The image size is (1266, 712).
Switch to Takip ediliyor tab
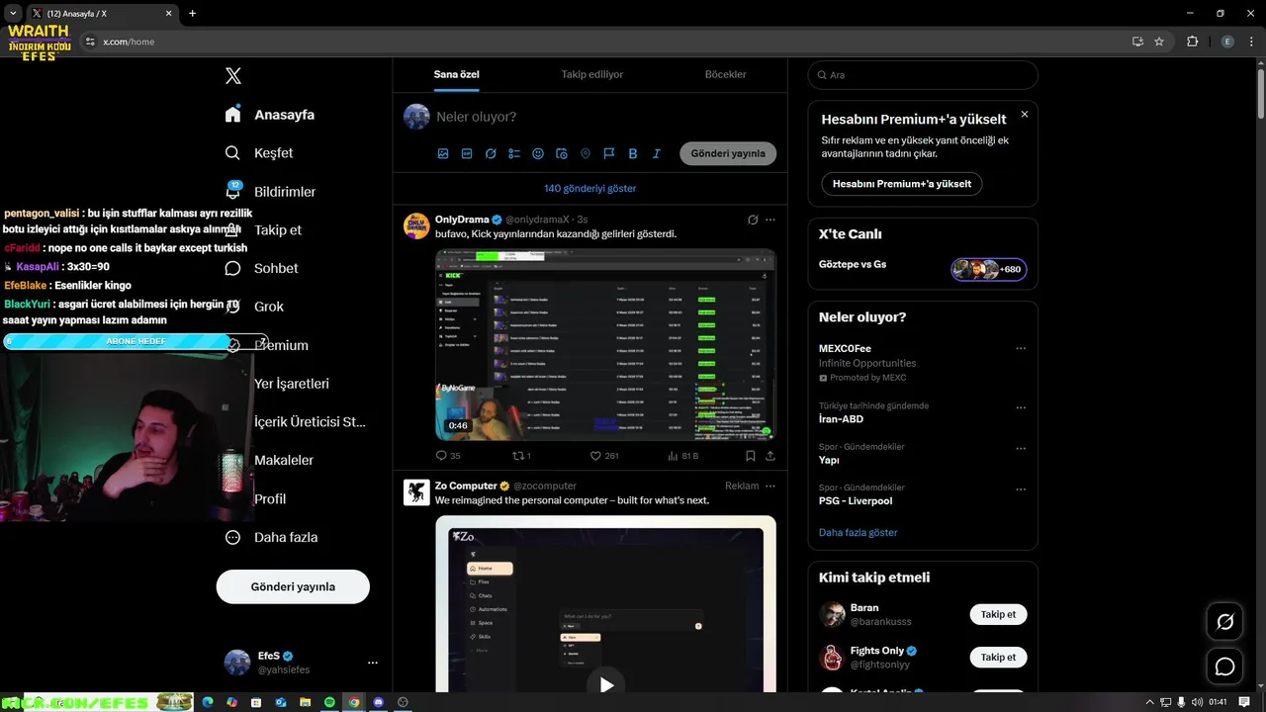coord(592,74)
